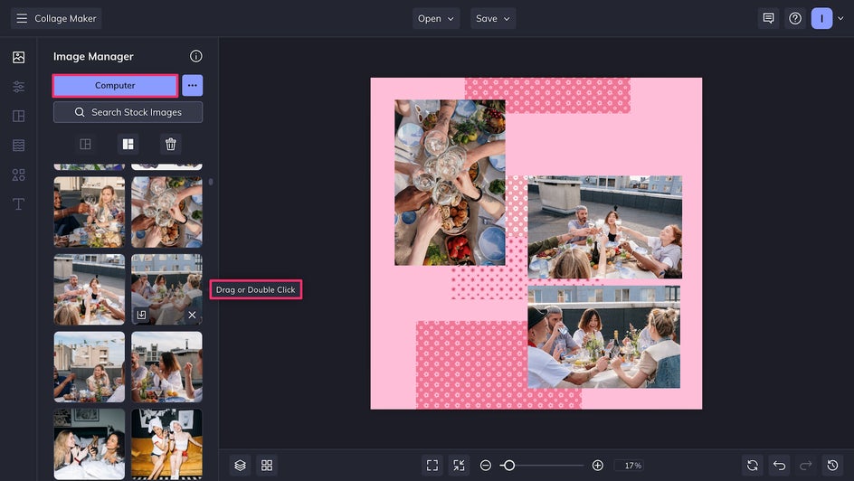
Task: Open the History clock icon
Action: pyautogui.click(x=833, y=466)
